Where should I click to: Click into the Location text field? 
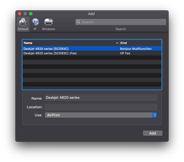101,107
